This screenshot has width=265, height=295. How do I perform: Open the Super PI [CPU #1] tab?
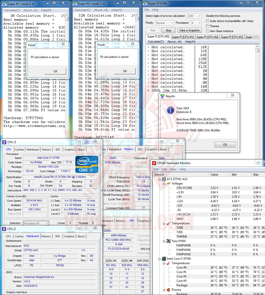[183, 37]
